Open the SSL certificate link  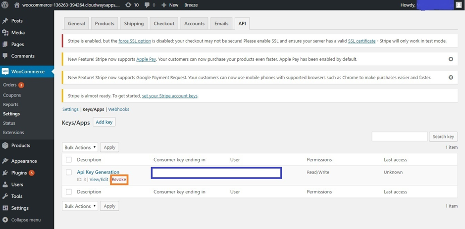click(x=362, y=41)
